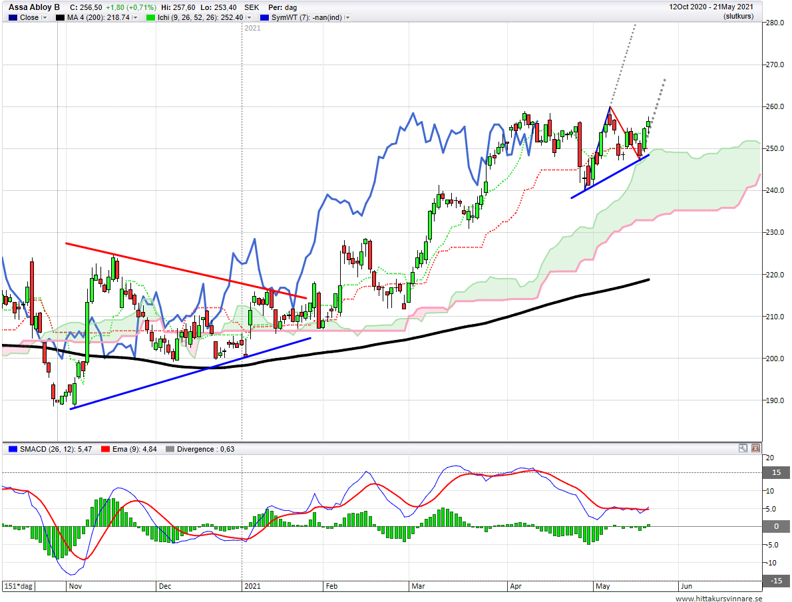The height and width of the screenshot is (602, 792).
Task: Click the 260.0 price axis label
Action: coord(775,106)
